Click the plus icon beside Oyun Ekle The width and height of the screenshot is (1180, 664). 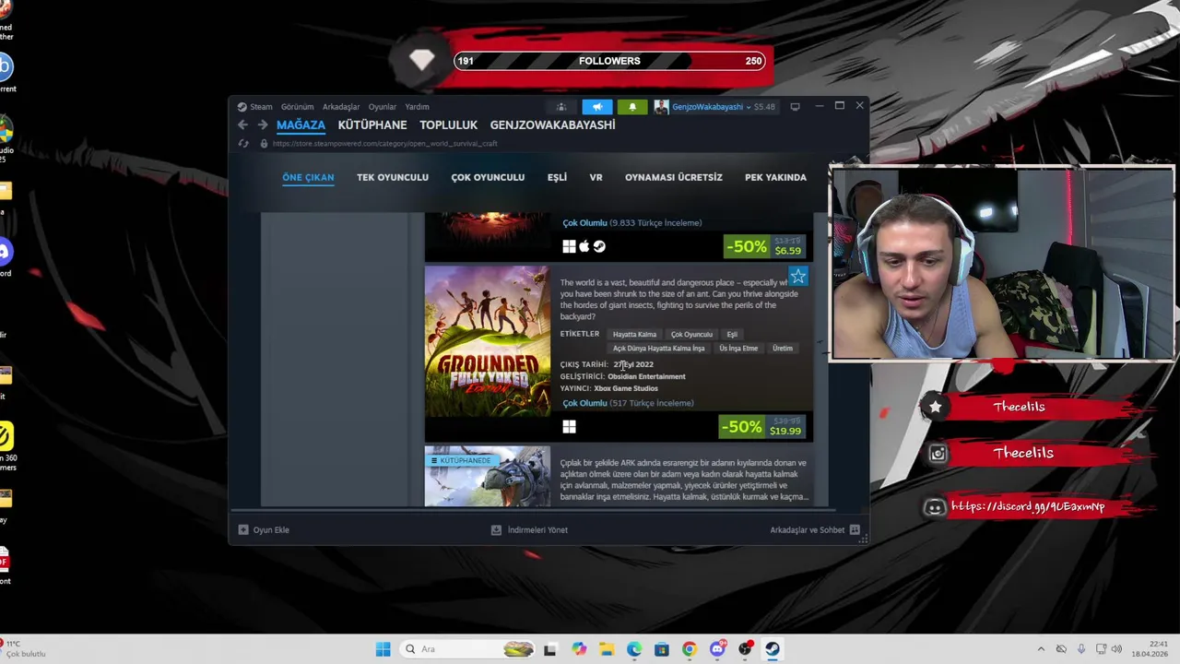tap(243, 530)
